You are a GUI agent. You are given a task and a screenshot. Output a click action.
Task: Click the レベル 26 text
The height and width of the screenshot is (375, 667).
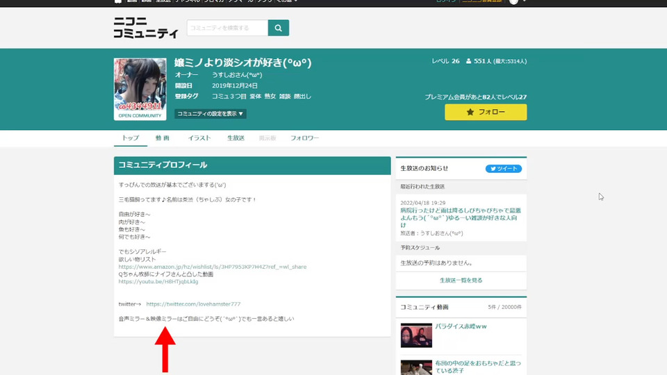pyautogui.click(x=445, y=61)
